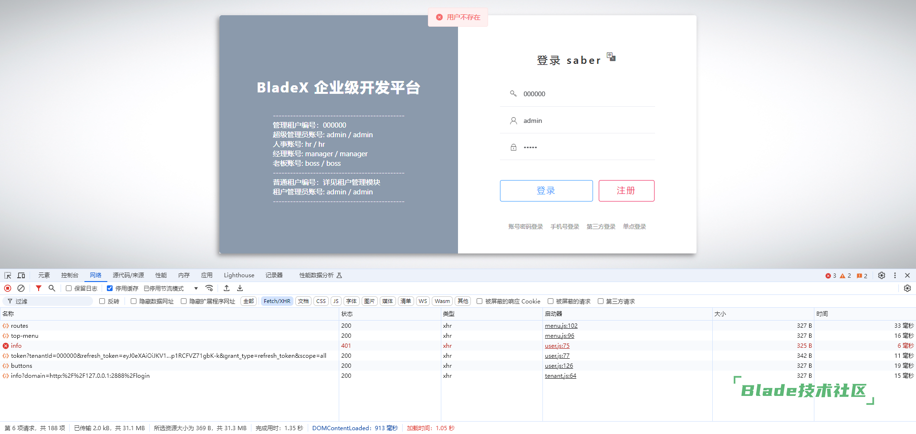Clear the network log
The width and height of the screenshot is (916, 434).
click(x=21, y=288)
